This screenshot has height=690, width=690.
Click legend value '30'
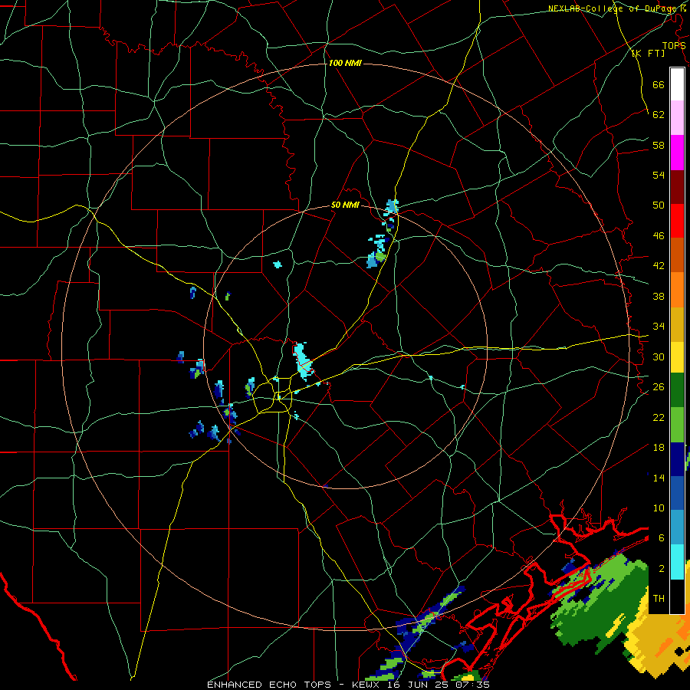[659, 356]
